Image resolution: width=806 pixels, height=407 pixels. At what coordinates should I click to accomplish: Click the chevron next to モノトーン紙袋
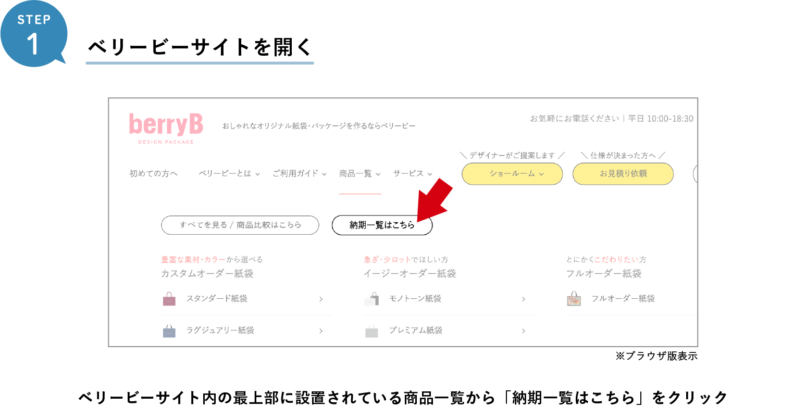click(523, 299)
